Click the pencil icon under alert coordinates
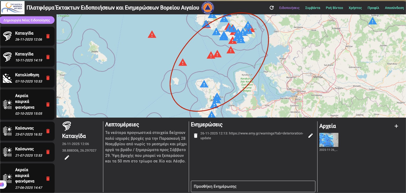The image size is (406, 193). [x=67, y=157]
